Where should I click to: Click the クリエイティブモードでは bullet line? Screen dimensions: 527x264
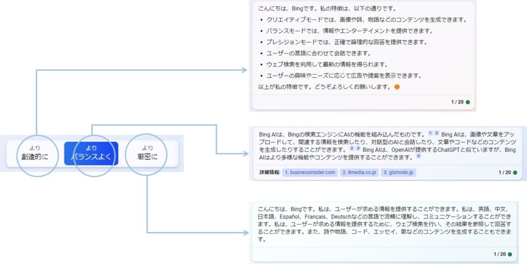click(366, 20)
